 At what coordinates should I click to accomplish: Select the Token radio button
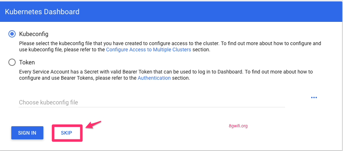tap(12, 62)
